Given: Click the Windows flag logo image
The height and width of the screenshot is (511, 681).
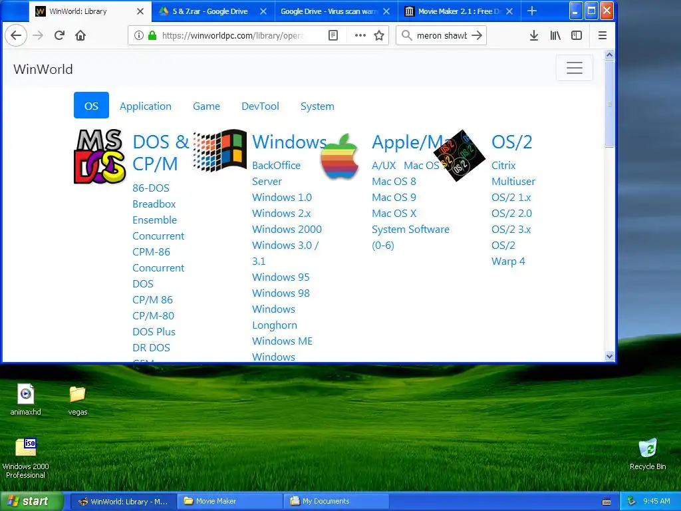Looking at the screenshot, I should [x=219, y=150].
